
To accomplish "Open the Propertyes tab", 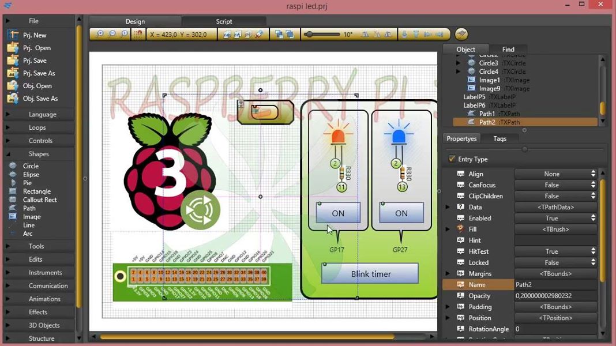I will pos(461,138).
